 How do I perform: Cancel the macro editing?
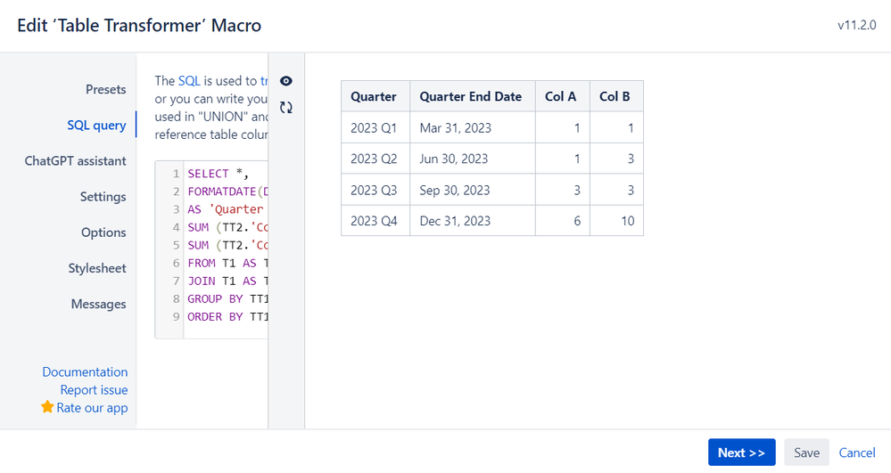click(857, 453)
